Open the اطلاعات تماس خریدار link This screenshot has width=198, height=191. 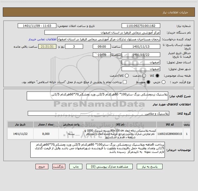[x=42, y=39]
